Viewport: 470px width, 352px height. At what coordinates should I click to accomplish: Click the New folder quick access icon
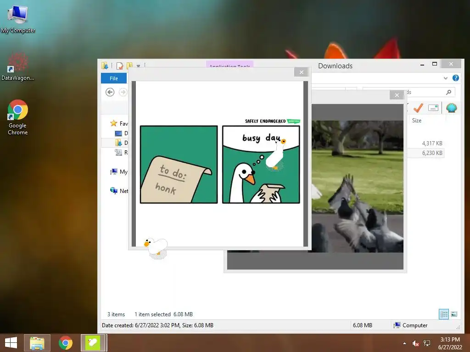point(129,65)
